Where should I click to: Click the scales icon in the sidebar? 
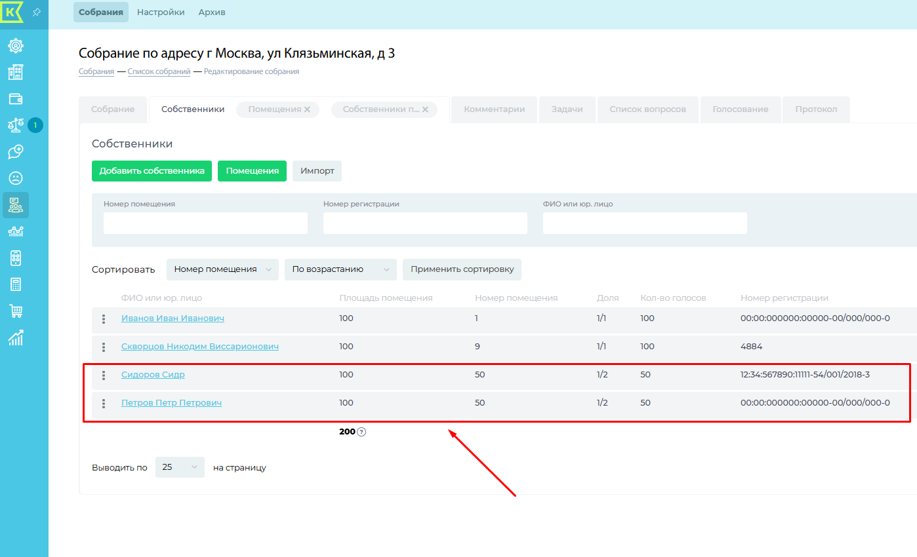[15, 125]
